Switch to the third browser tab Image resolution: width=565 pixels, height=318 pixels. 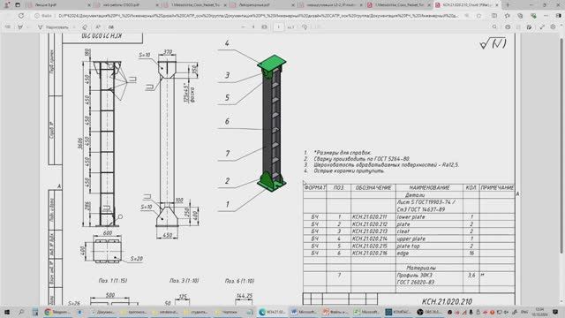click(x=194, y=5)
